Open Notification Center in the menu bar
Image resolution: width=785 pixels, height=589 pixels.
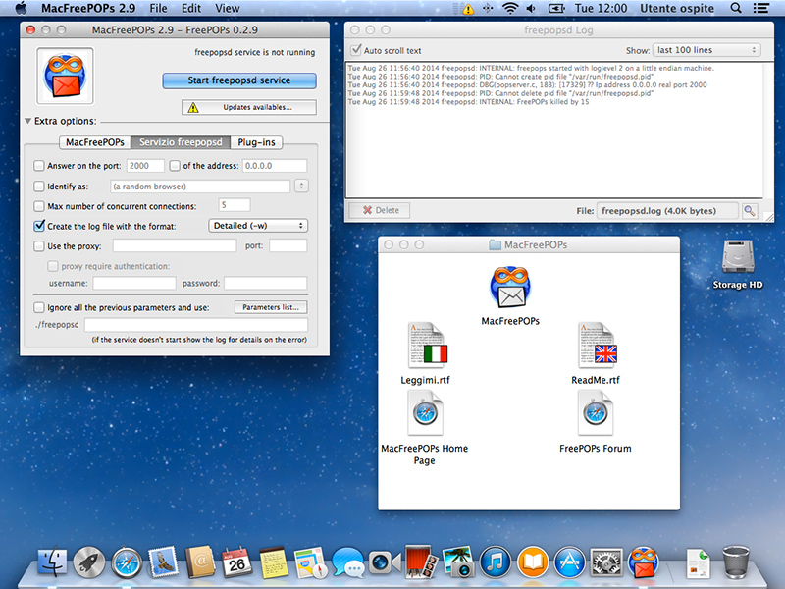pyautogui.click(x=761, y=8)
